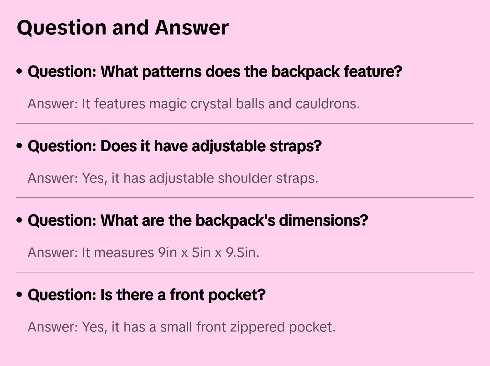
Task: Expand the backpack's dimensions question
Action: [x=198, y=221]
